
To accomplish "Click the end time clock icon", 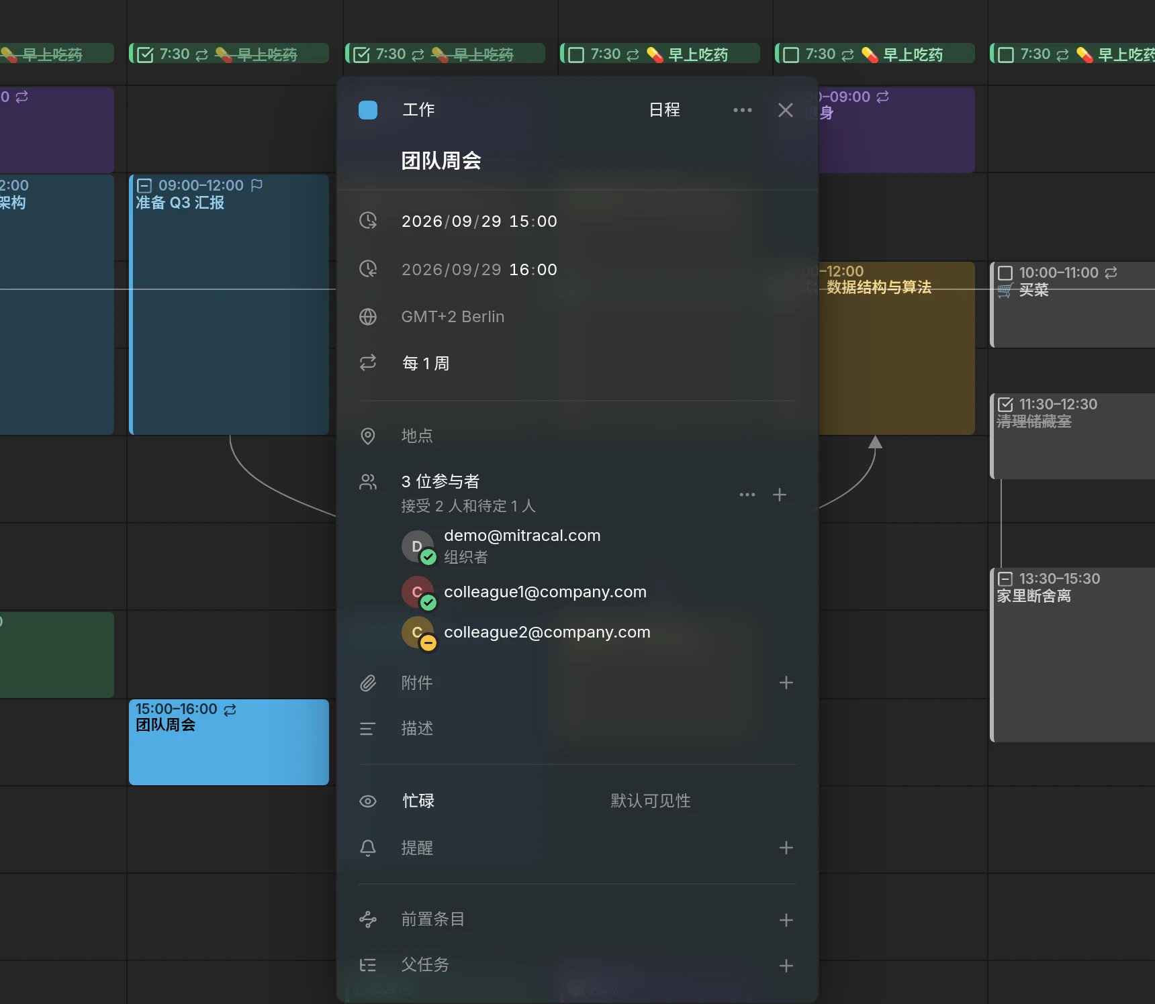I will 368,269.
